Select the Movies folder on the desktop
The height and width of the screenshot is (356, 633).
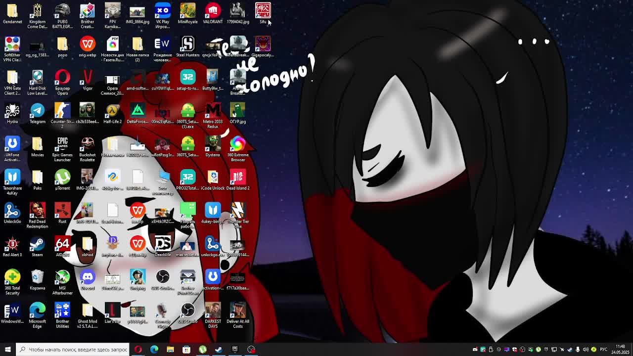(37, 147)
